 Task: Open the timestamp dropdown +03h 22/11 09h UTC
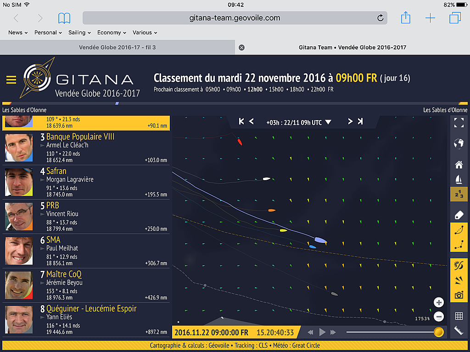tap(299, 122)
